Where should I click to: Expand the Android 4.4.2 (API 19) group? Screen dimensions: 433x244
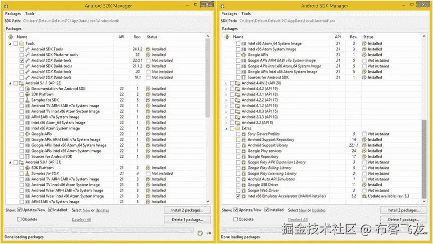[x=226, y=89]
